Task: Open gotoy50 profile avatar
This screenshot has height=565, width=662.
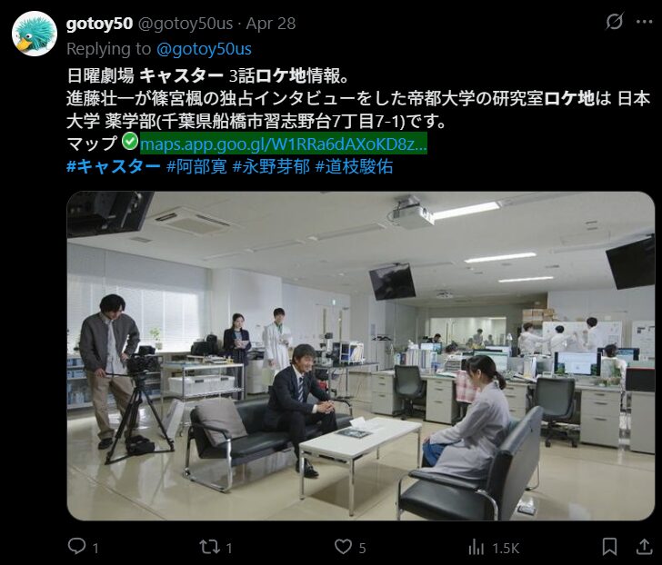Action: coord(35,34)
